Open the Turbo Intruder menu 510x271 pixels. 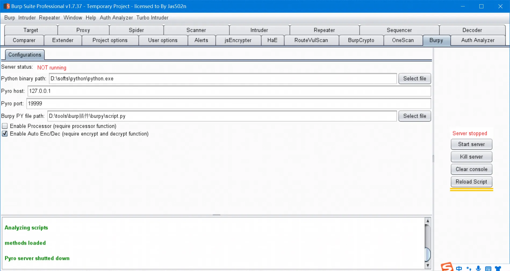pos(152,18)
